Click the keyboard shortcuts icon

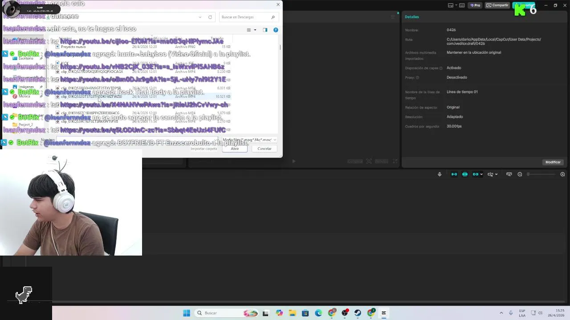coord(462,5)
